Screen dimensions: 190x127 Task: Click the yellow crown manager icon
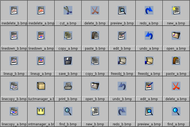(x=41, y=111)
